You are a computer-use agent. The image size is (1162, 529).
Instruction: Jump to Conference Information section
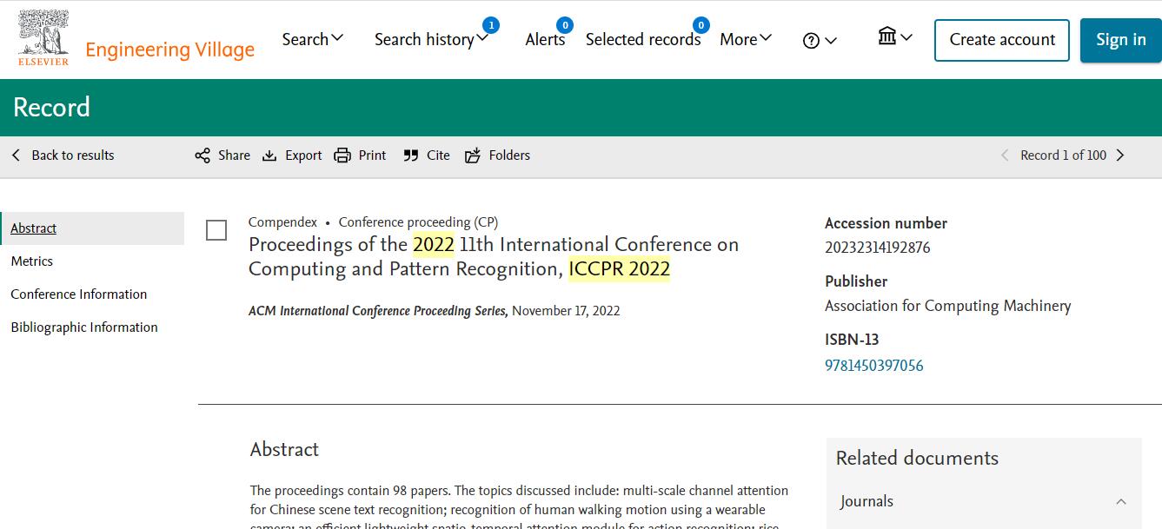[79, 294]
